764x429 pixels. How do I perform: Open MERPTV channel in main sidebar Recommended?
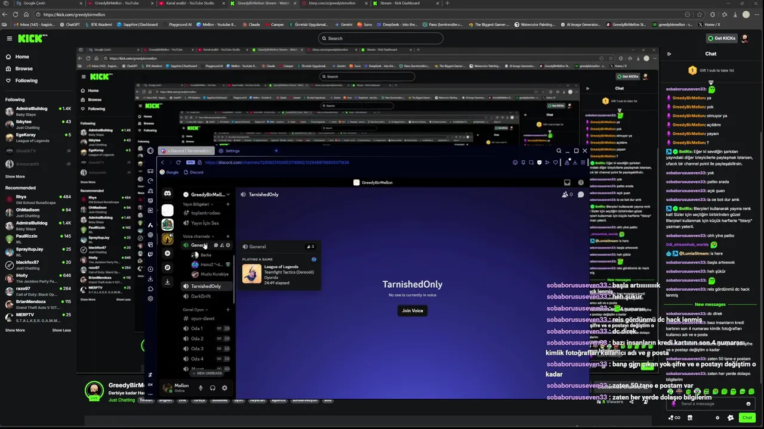(x=37, y=317)
